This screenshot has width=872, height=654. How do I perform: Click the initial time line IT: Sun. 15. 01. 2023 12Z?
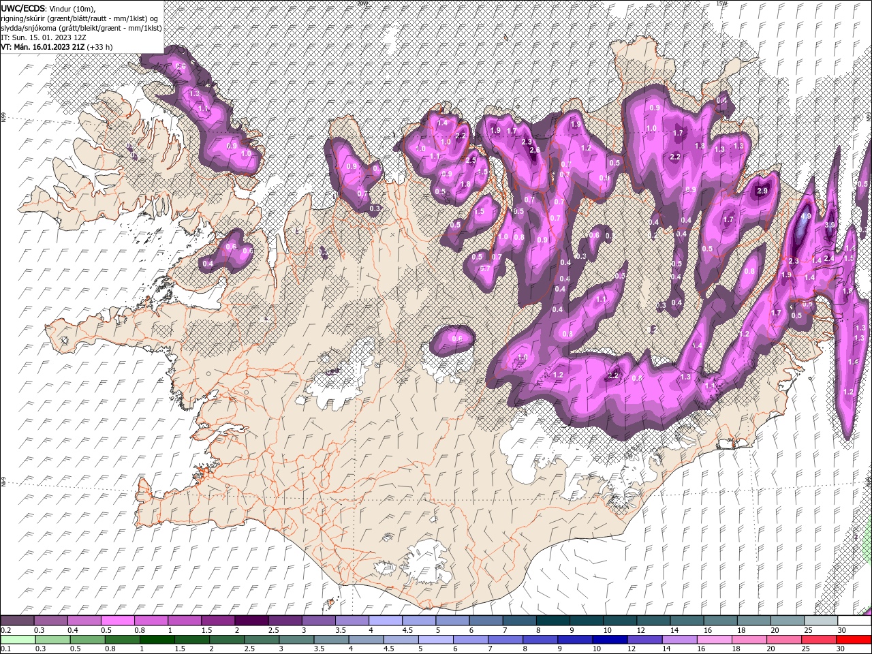coord(43,37)
